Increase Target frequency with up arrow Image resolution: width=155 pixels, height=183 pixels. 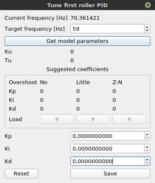[147, 27]
